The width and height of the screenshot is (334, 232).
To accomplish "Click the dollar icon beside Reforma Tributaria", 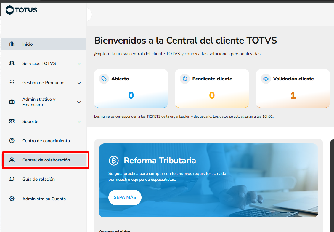I will [x=114, y=161].
